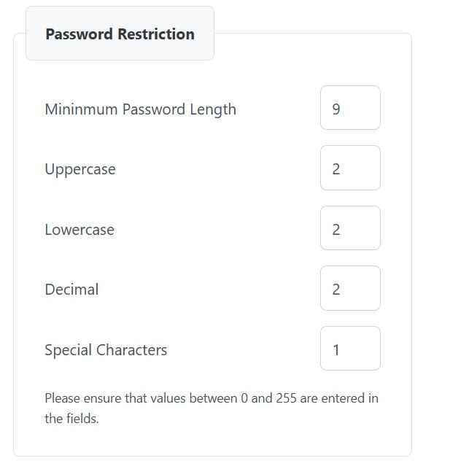Viewport: 450px width, 469px height.
Task: Open the Password Restriction header tab
Action: [x=120, y=34]
